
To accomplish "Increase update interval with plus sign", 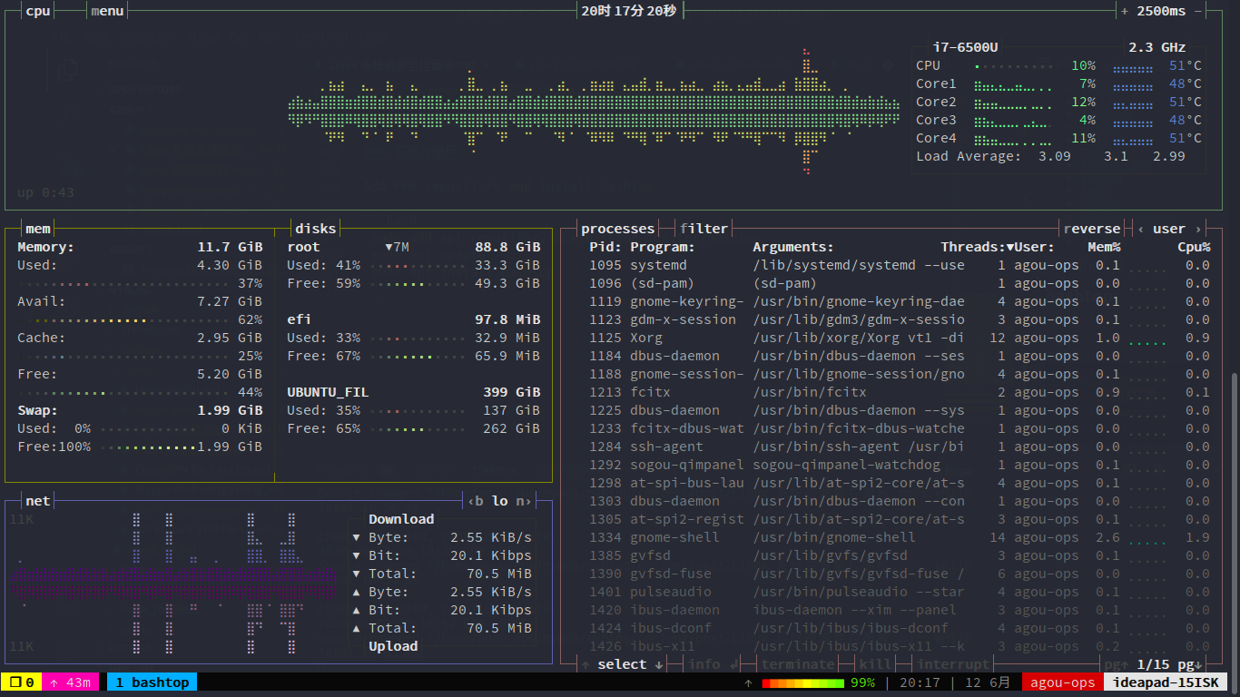I will coord(1125,11).
